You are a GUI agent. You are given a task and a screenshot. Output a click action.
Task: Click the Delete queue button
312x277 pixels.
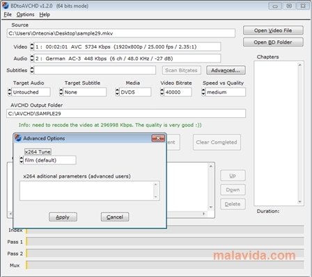233,204
